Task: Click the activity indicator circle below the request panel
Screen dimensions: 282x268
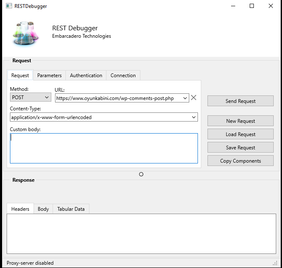Action: [141, 174]
